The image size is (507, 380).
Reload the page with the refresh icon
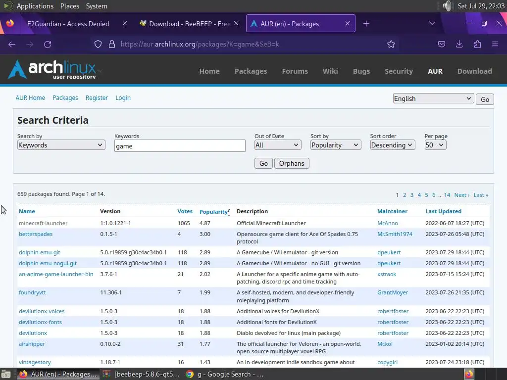point(48,44)
